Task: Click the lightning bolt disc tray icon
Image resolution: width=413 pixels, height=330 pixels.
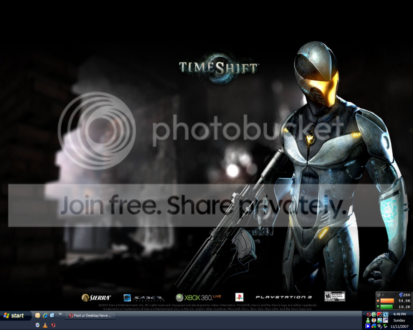Action: 374,320
